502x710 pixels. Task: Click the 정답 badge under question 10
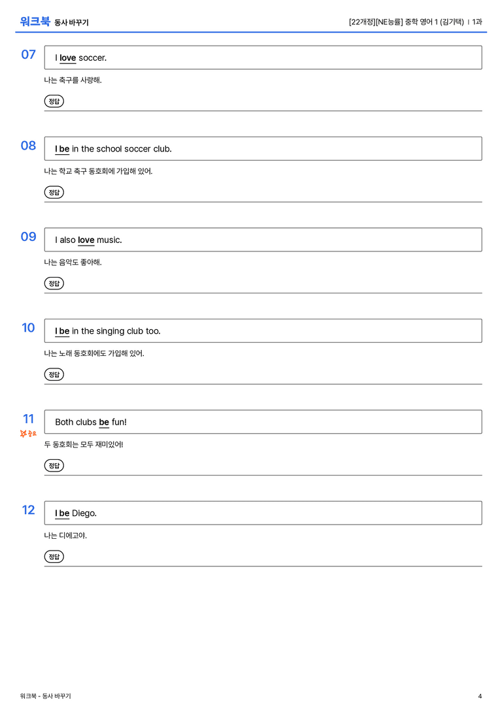[x=54, y=374]
